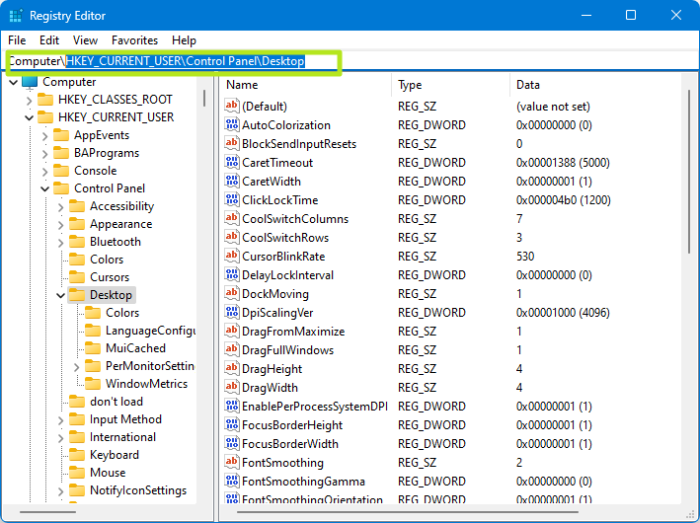
Task: Click the CursorBlinkRate string icon
Action: pyautogui.click(x=232, y=256)
